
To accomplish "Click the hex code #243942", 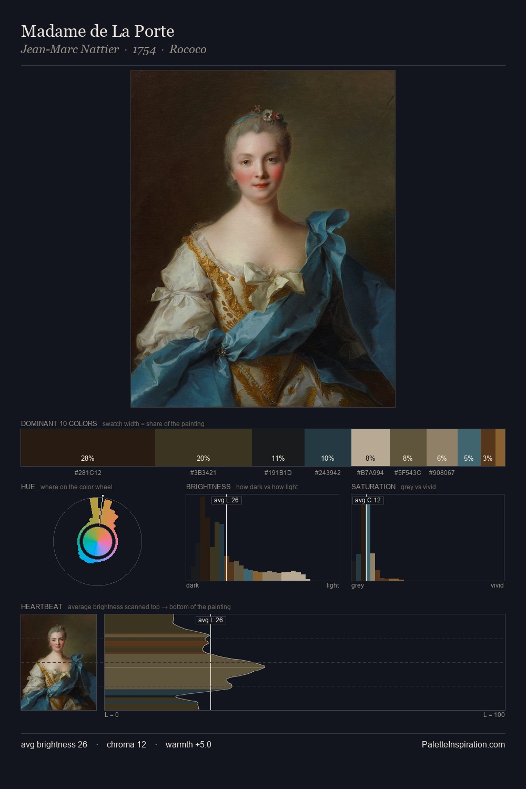I will click(x=328, y=473).
